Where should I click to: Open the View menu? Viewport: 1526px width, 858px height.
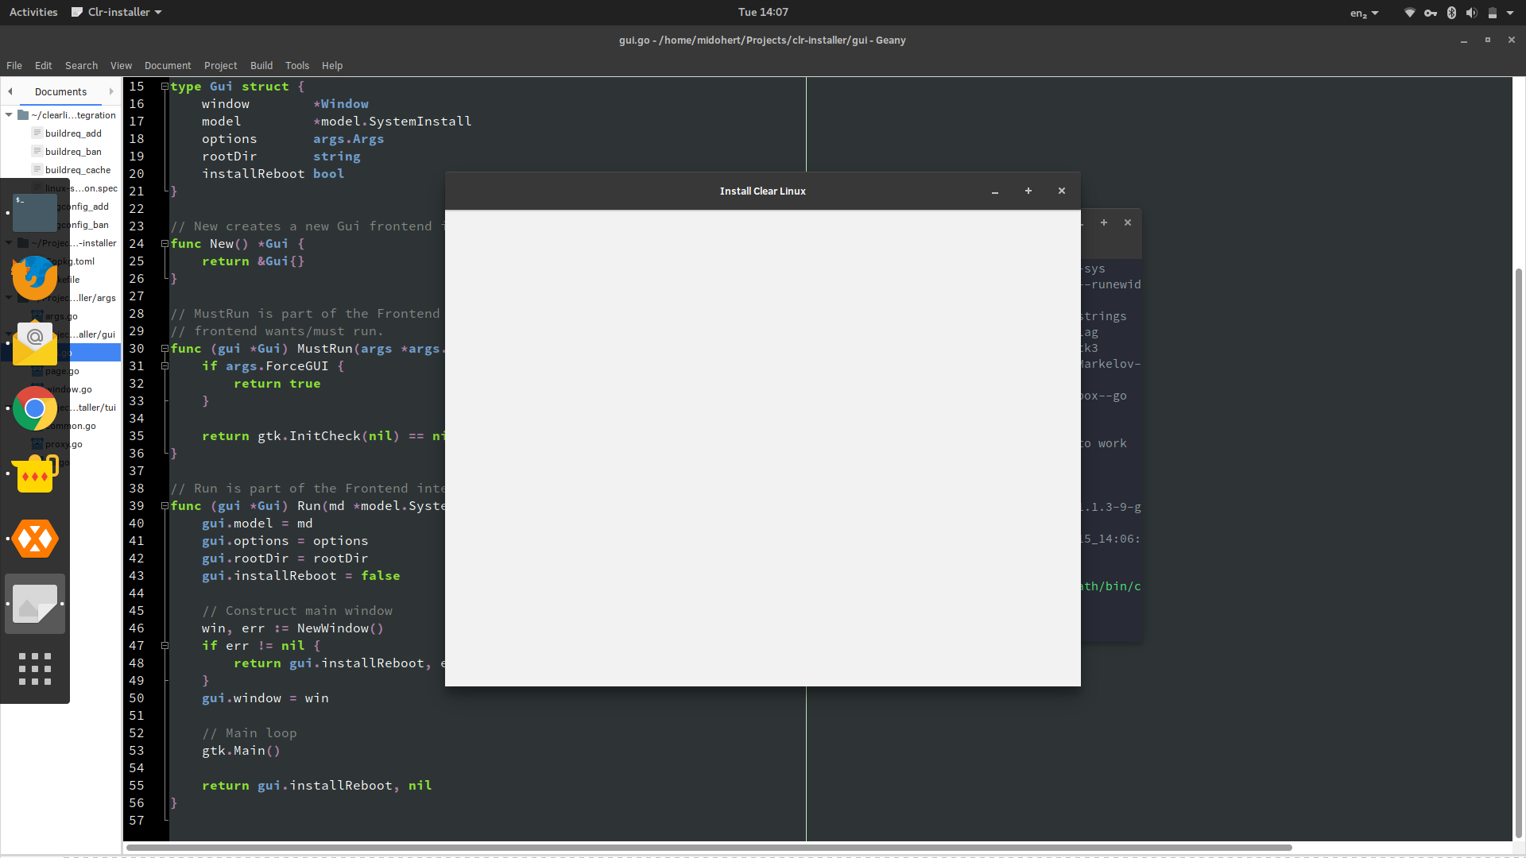click(x=121, y=66)
